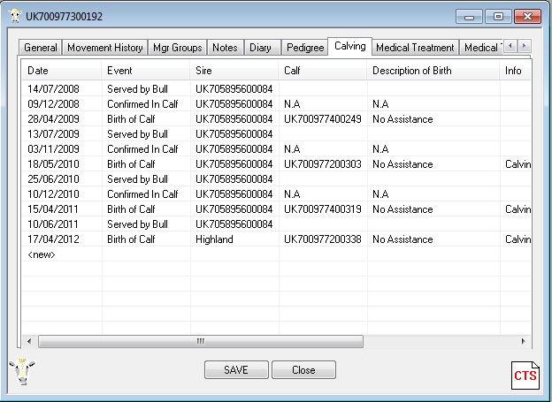This screenshot has height=402, width=552.
Task: Select the date 15/04/2011
Action: (53, 209)
